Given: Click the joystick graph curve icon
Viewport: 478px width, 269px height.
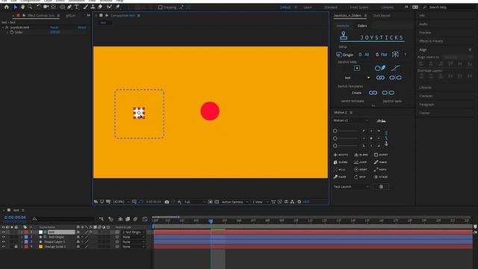Looking at the screenshot, I should click(395, 68).
